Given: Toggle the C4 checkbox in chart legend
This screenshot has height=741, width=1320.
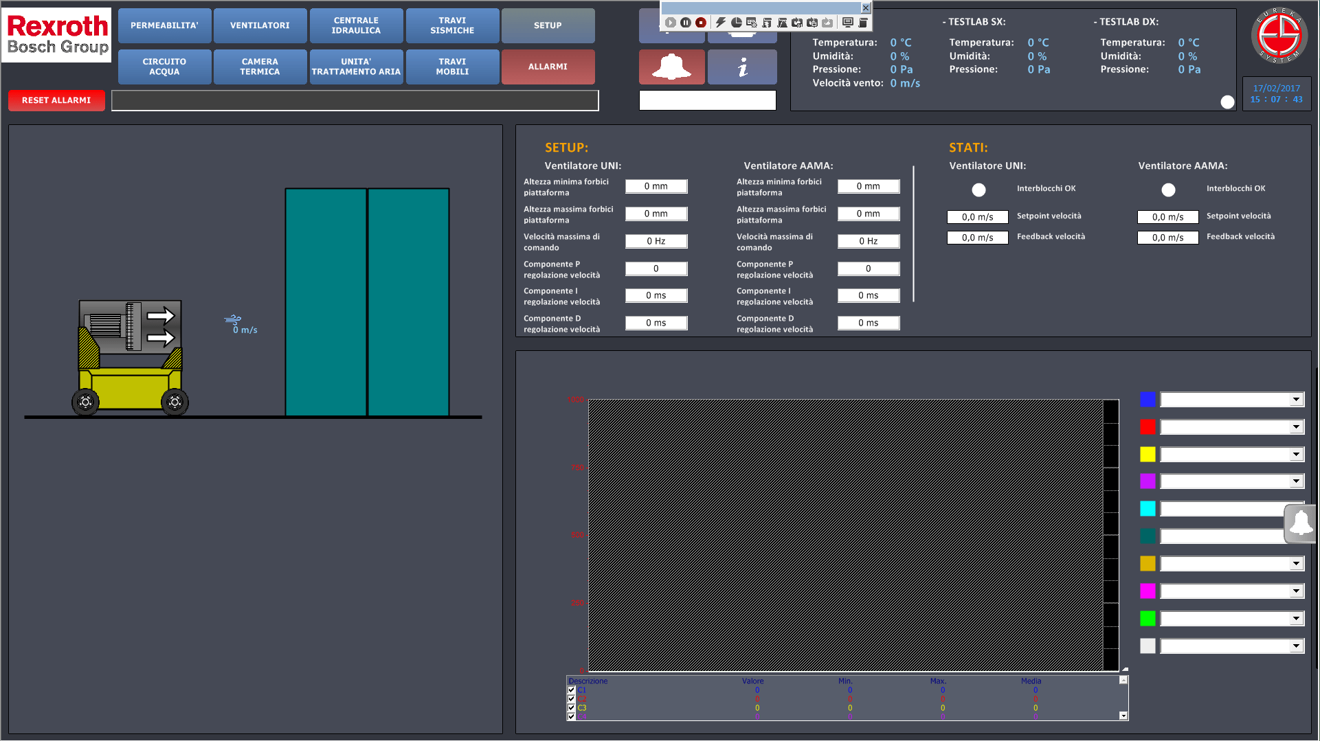Looking at the screenshot, I should [571, 716].
